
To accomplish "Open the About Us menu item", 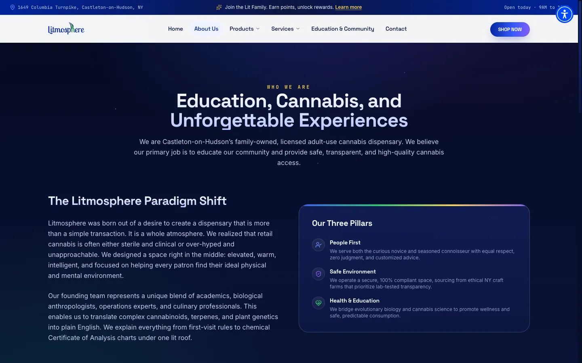I will tap(206, 29).
